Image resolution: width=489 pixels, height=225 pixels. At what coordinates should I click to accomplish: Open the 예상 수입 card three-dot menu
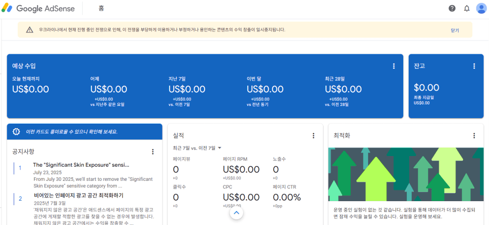(x=394, y=66)
